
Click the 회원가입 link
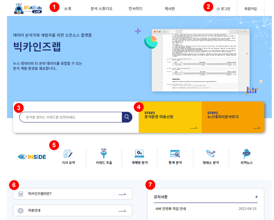250,9
